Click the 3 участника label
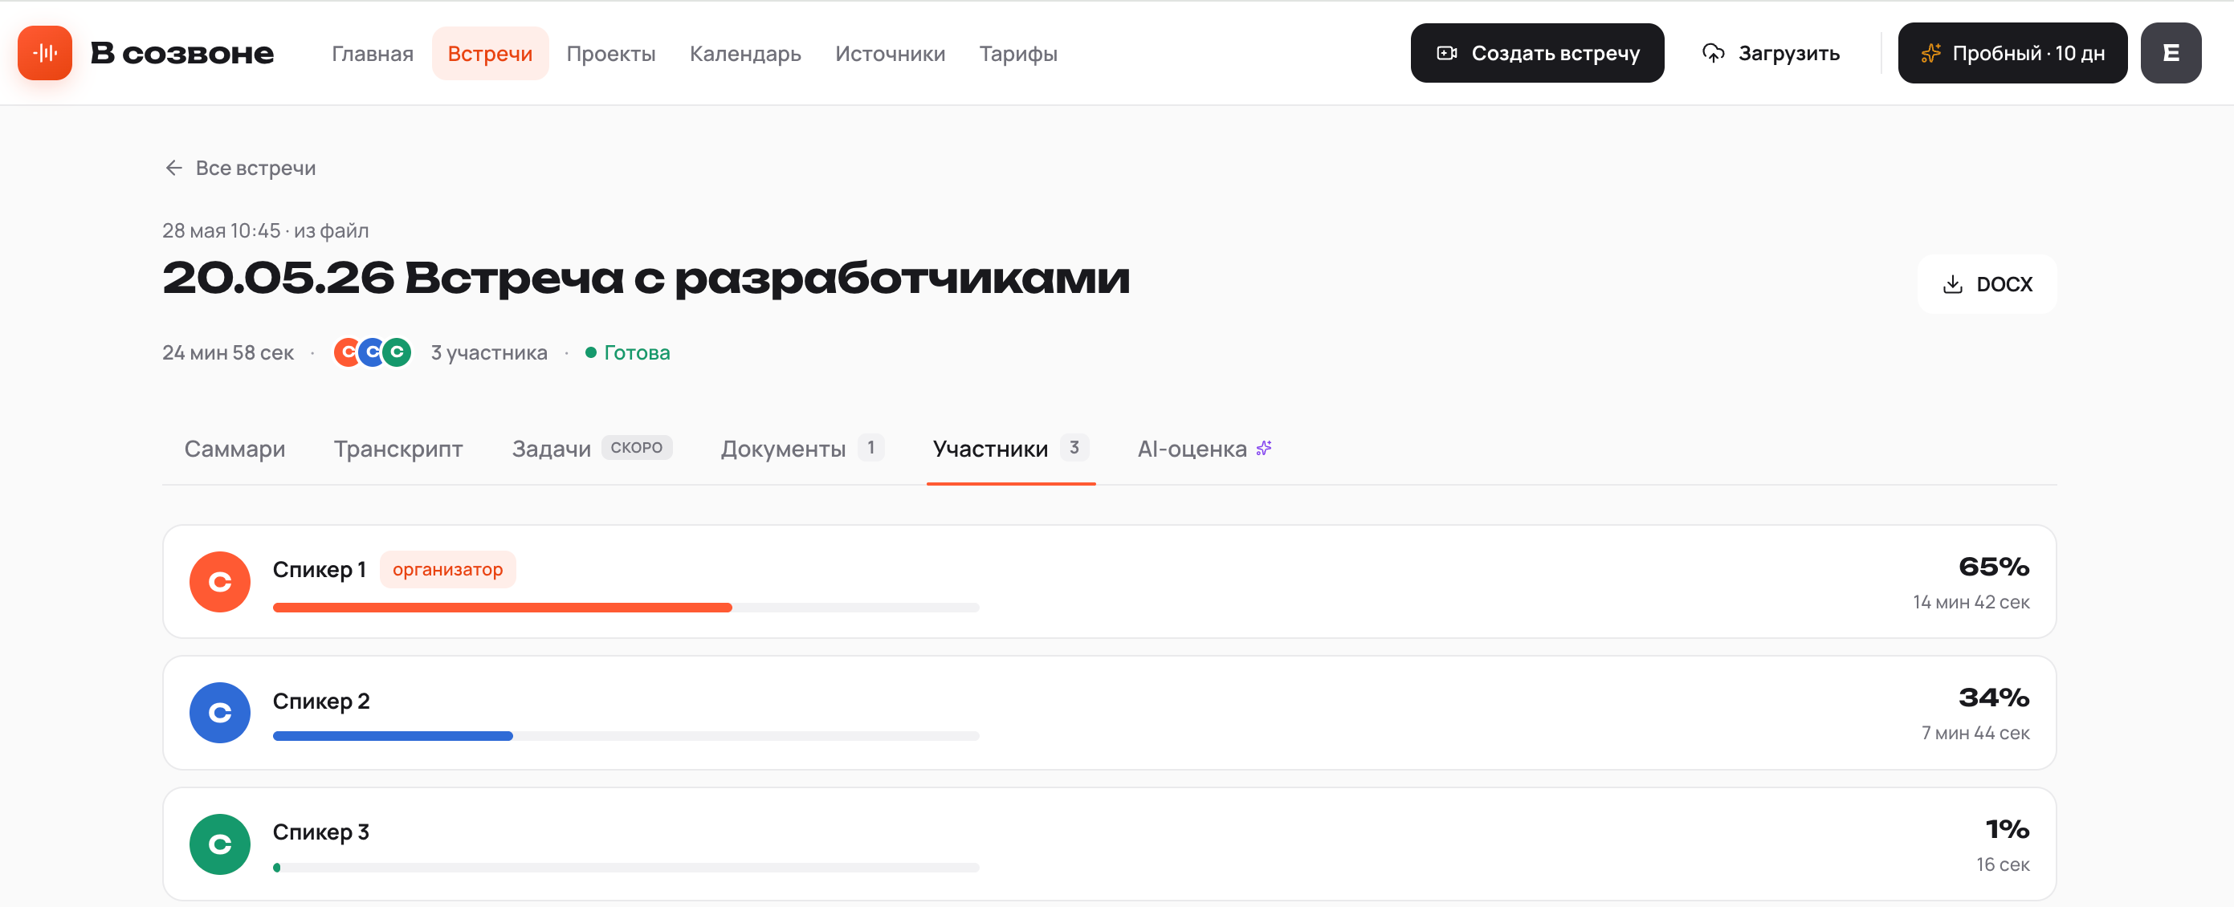Image resolution: width=2234 pixels, height=907 pixels. click(489, 352)
